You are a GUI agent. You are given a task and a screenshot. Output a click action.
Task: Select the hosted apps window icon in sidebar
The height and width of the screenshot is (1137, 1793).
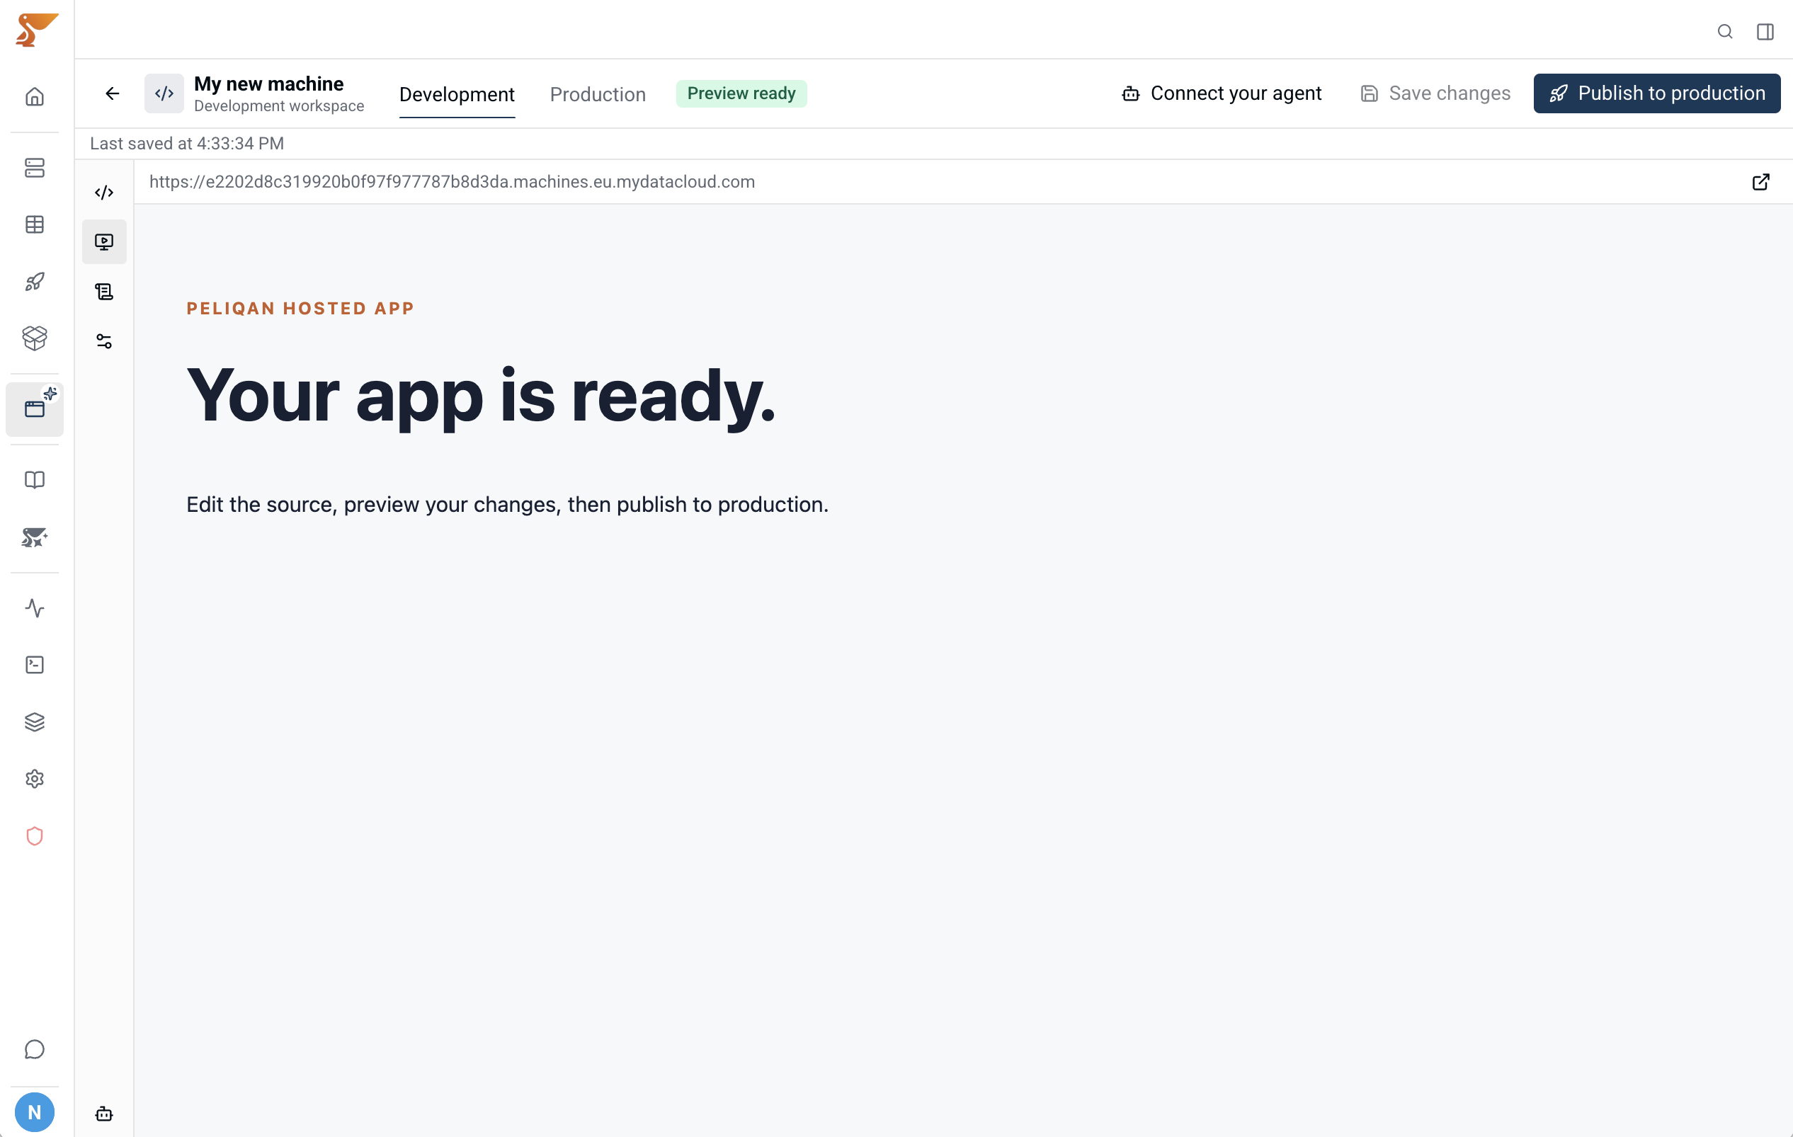pyautogui.click(x=34, y=408)
